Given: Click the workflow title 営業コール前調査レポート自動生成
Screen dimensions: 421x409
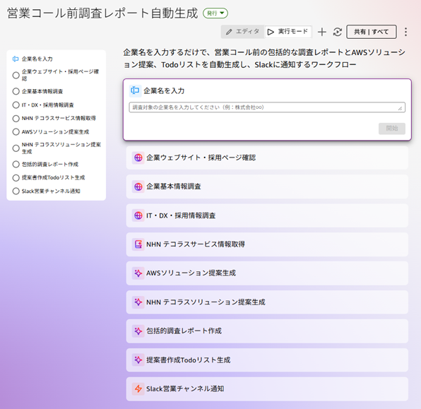Looking at the screenshot, I should pyautogui.click(x=102, y=13).
